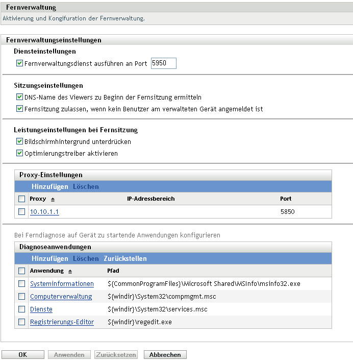This screenshot has width=353, height=362.
Task: Toggle Fernverwaltungsdienst ausführen an Port checkbox
Action: (20, 64)
